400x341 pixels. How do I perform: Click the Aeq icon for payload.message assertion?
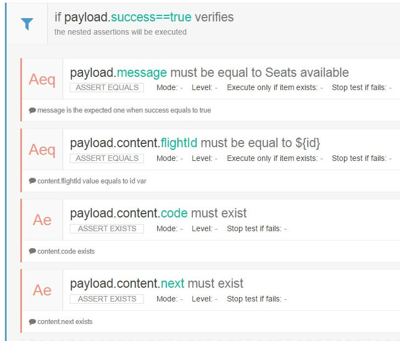tap(42, 80)
